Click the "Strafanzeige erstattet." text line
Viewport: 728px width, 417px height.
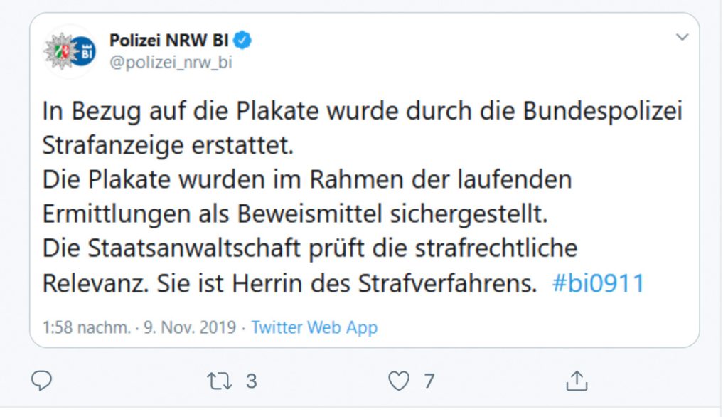click(167, 145)
